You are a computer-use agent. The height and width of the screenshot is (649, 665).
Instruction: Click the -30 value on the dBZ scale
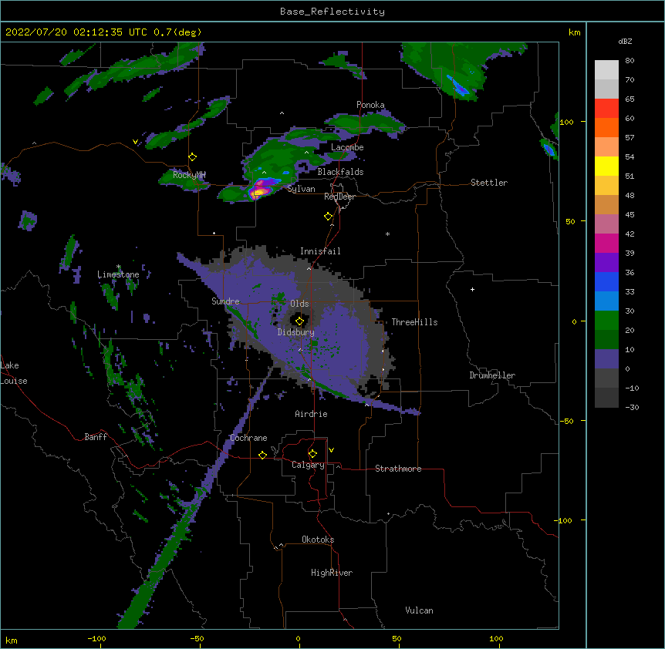(x=632, y=407)
